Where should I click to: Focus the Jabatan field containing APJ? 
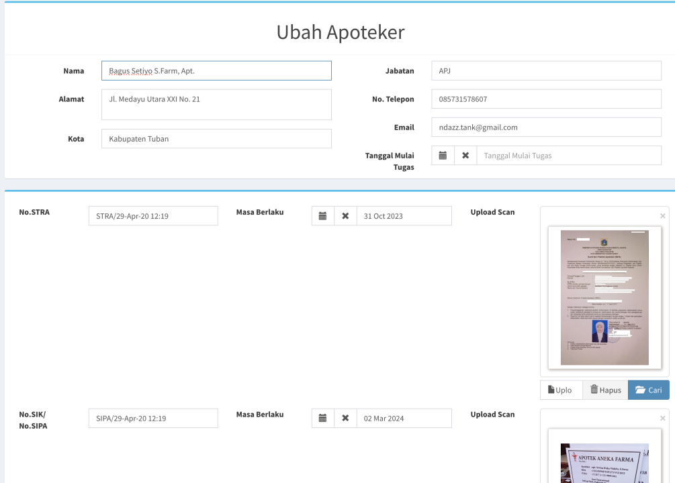point(546,71)
